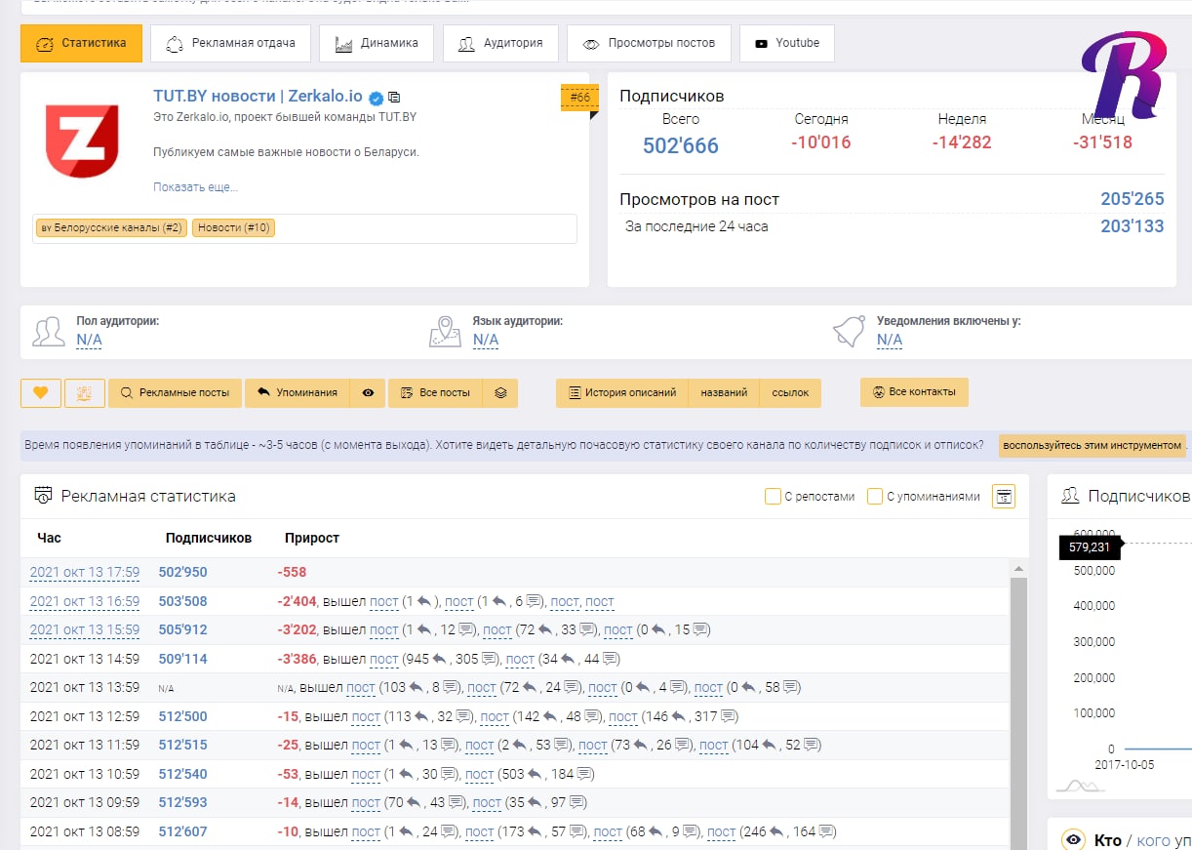1192x850 pixels.
Task: Click the eye icon next to Упоминания
Action: 368,393
